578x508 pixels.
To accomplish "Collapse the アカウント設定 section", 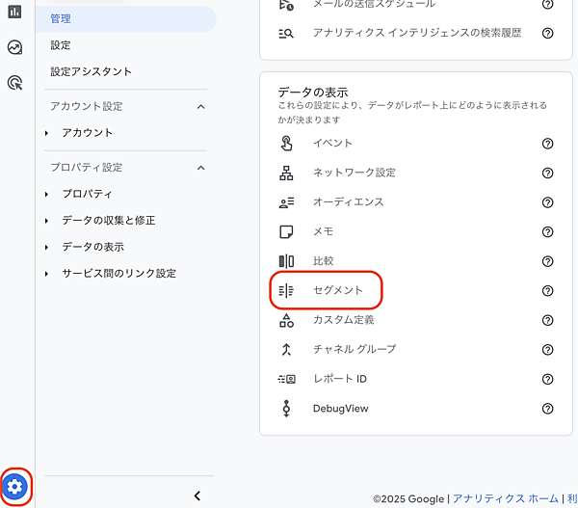I will 200,106.
